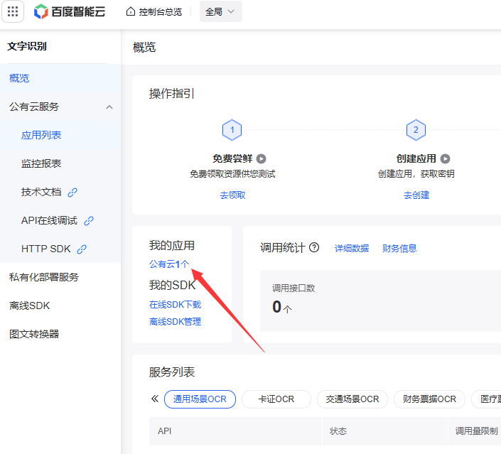Click the home icon beside 控制台总览
The width and height of the screenshot is (501, 454).
click(130, 11)
